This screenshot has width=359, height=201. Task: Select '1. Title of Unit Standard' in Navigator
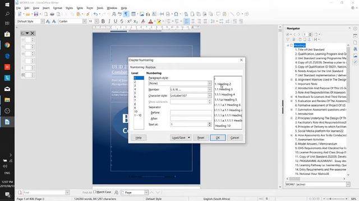click(310, 50)
